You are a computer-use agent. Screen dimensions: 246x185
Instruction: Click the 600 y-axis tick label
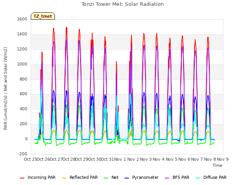pos(23,94)
